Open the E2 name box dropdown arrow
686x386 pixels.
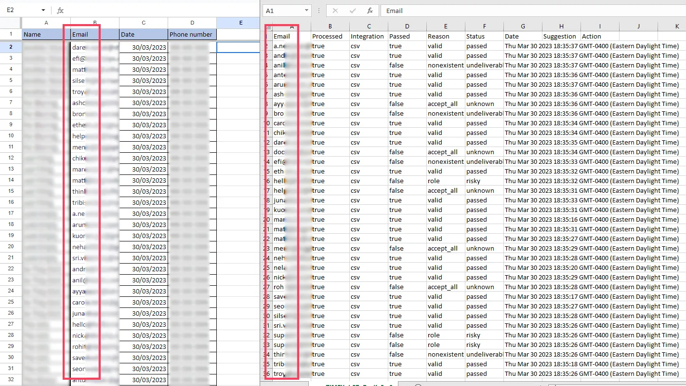(43, 10)
